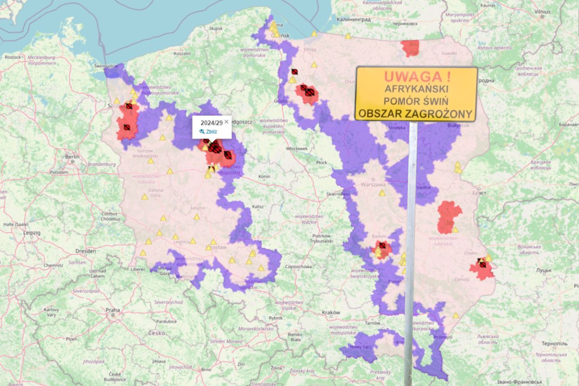Click yellow triangle below Gorzów Wielkopolski label
The width and height of the screenshot is (579, 386).
pos(151,161)
